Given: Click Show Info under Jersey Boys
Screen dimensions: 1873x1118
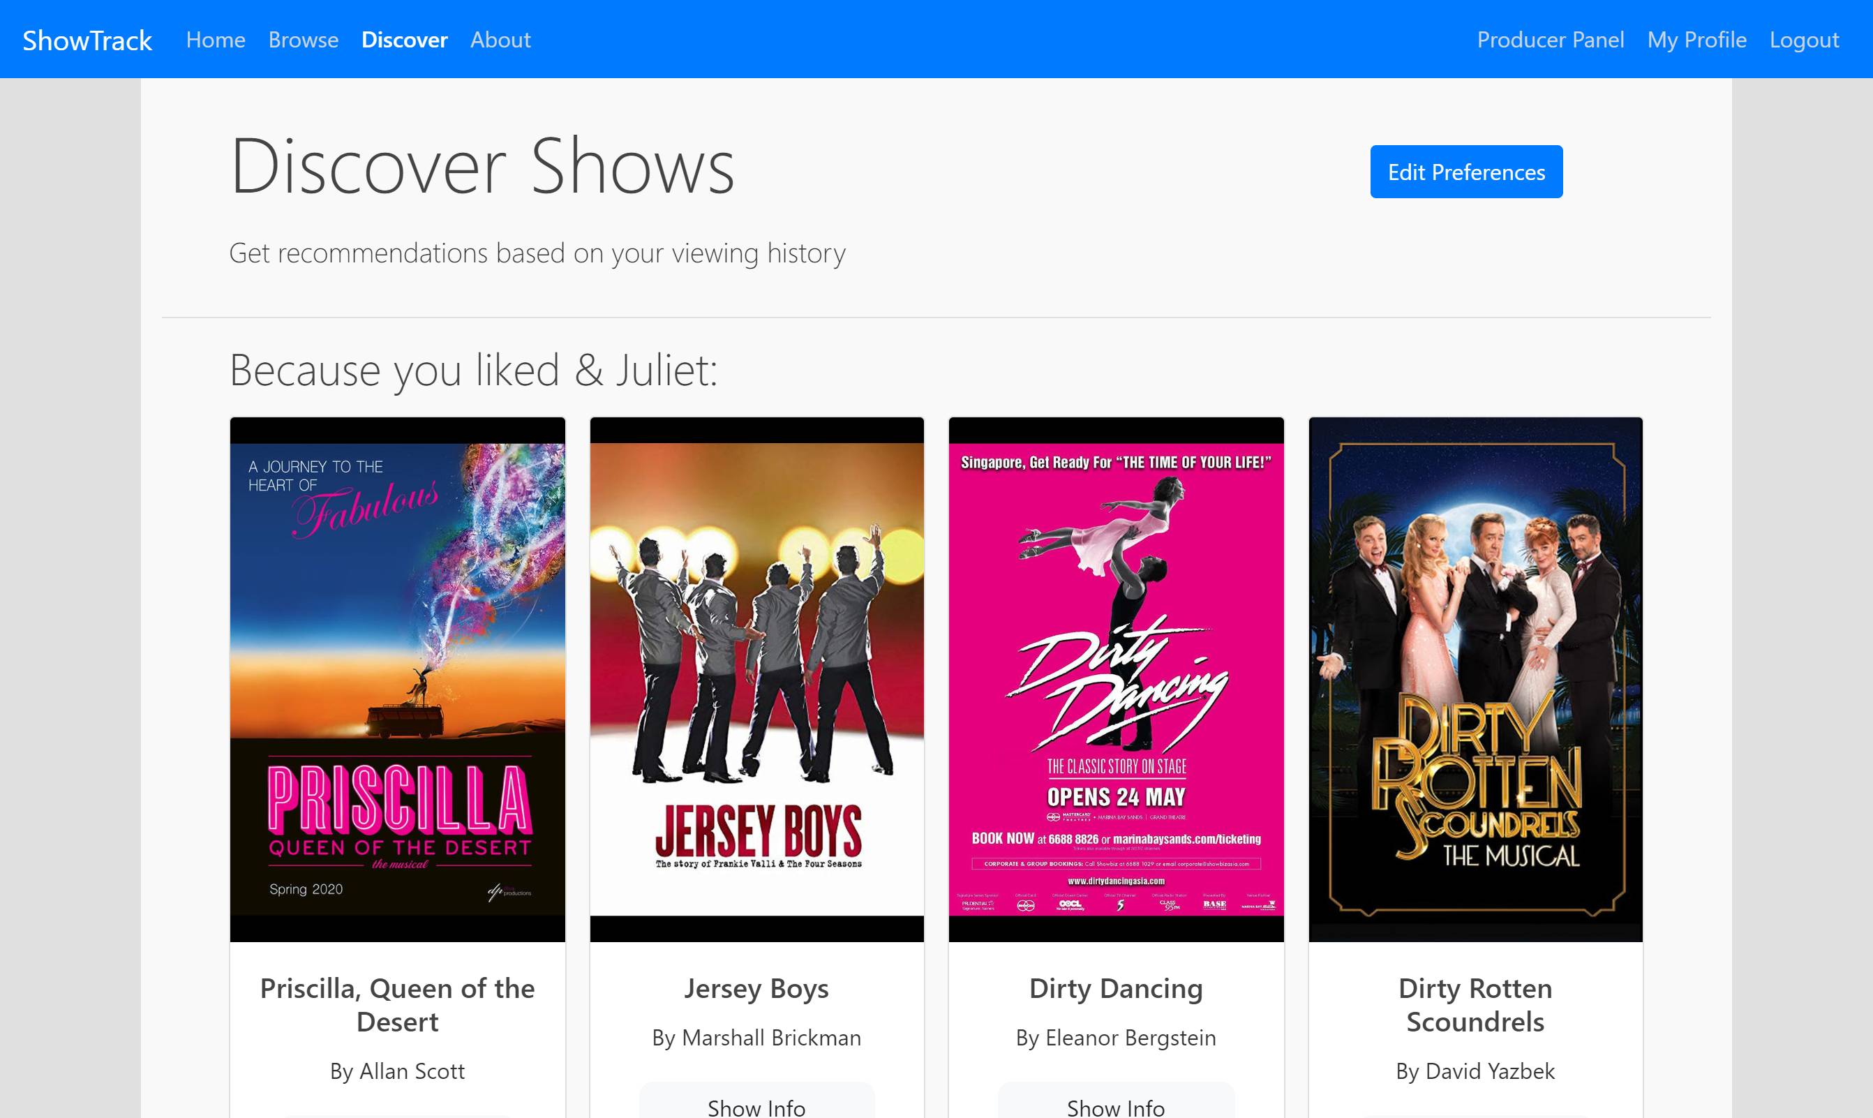Looking at the screenshot, I should pyautogui.click(x=756, y=1106).
